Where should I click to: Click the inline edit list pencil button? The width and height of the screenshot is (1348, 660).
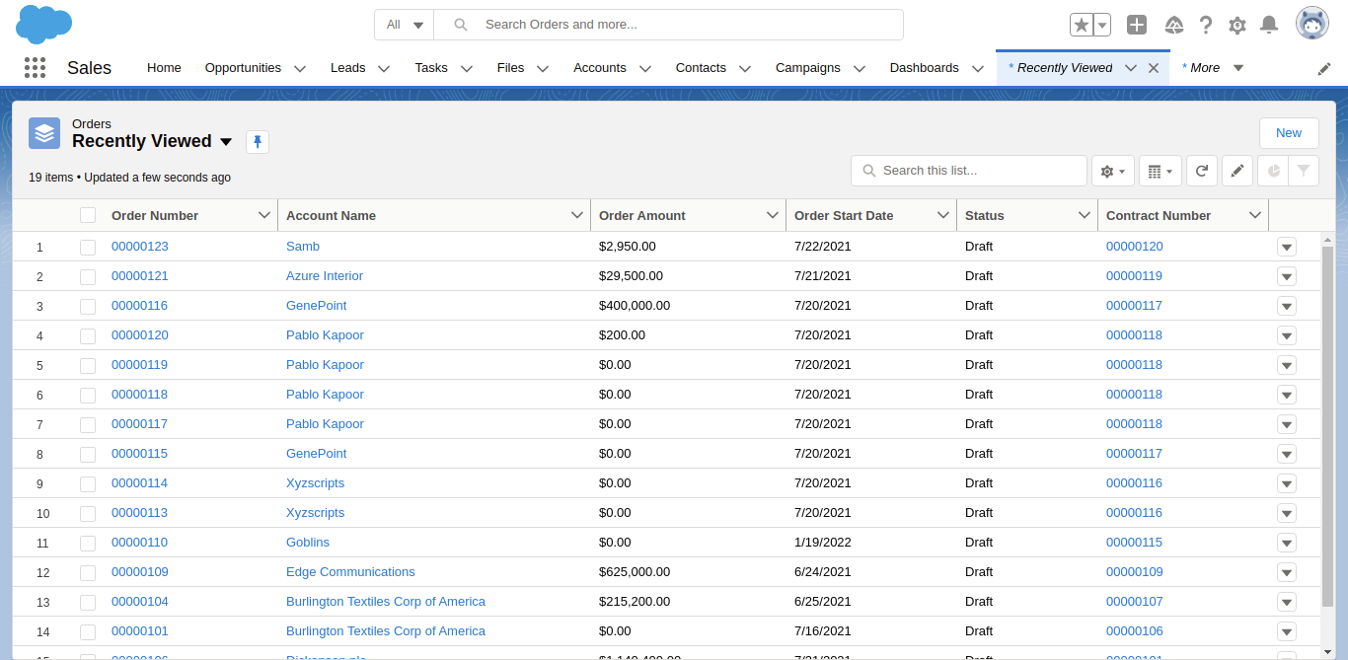tap(1237, 171)
